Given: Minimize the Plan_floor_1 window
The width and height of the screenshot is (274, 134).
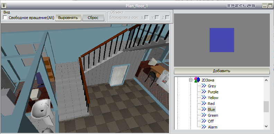Looking at the screenshot, I should 265,6.
